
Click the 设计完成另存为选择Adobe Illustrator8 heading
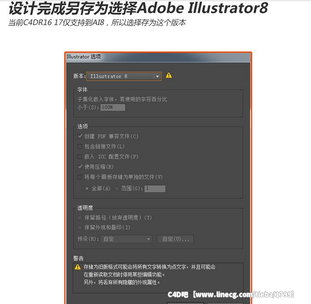pos(138,9)
